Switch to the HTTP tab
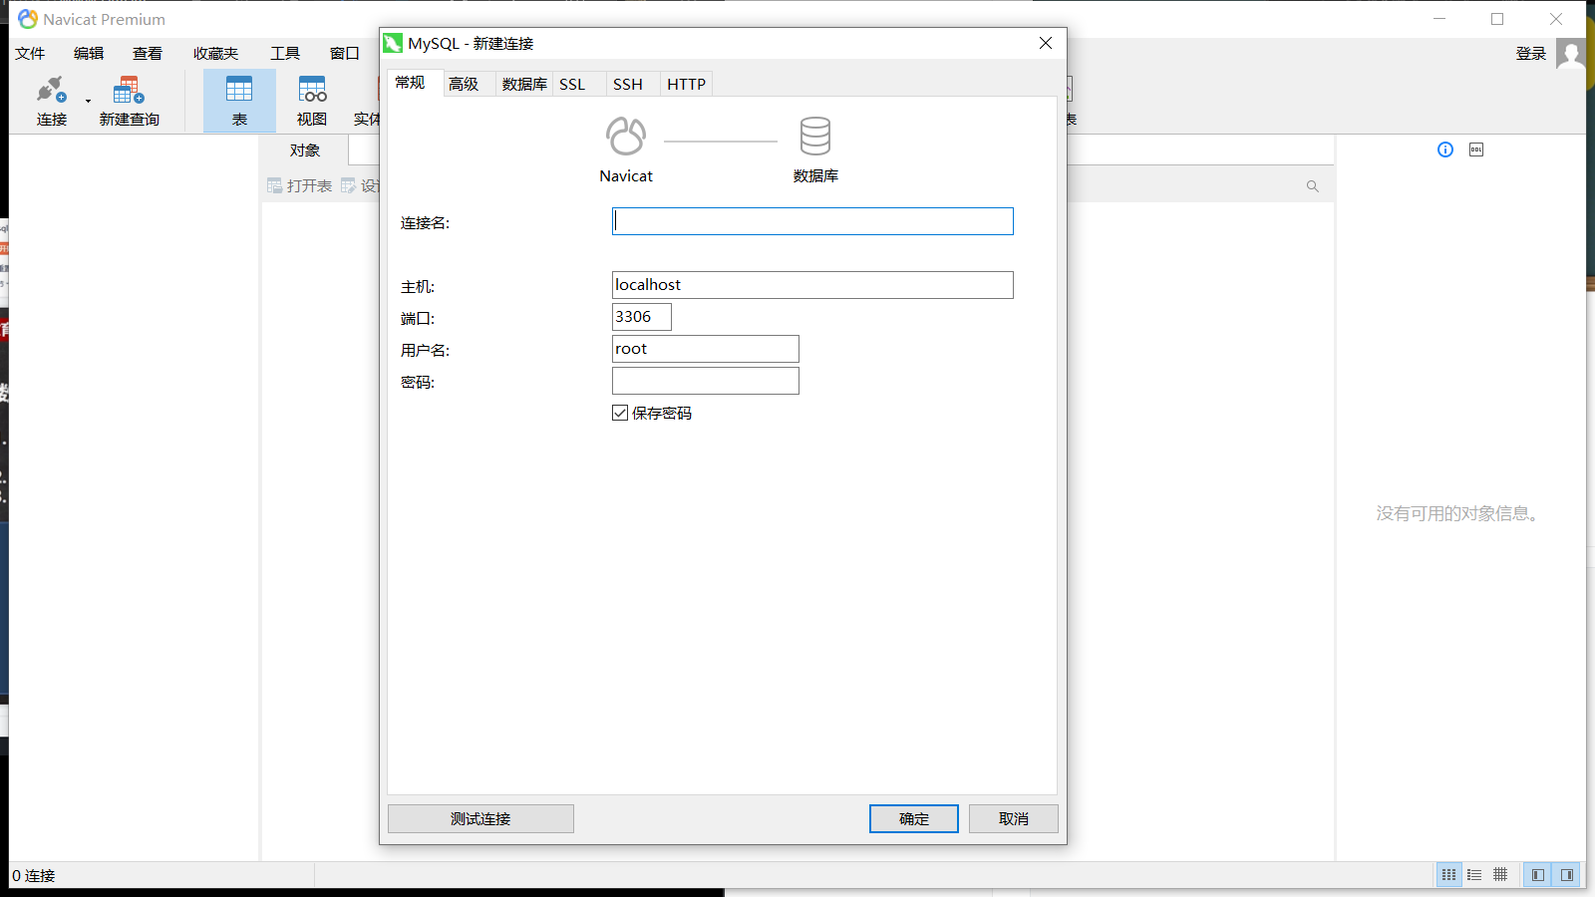The width and height of the screenshot is (1595, 897). coord(687,84)
